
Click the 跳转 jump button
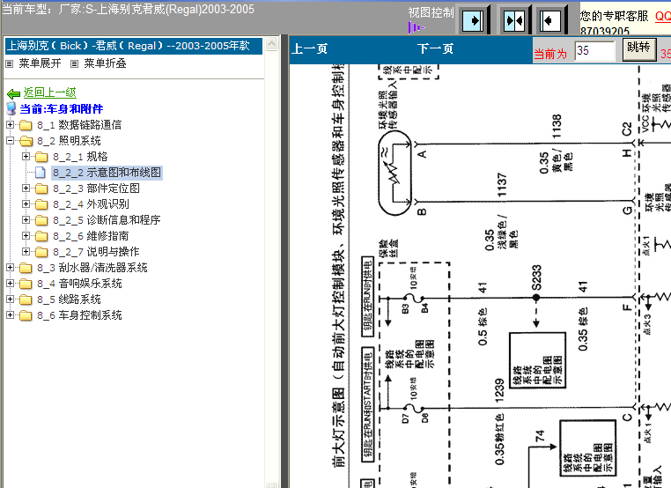coord(639,49)
